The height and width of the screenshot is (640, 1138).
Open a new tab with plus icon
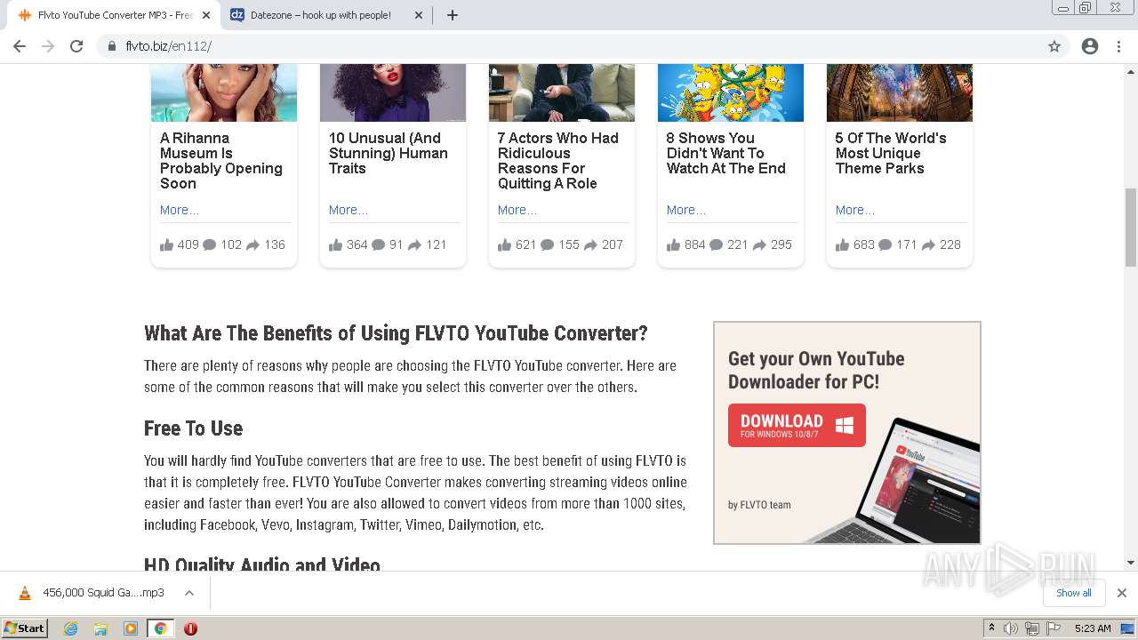452,15
